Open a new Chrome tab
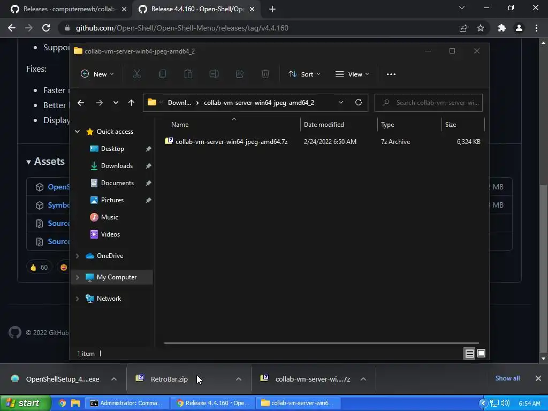Image resolution: width=548 pixels, height=411 pixels. [x=272, y=9]
